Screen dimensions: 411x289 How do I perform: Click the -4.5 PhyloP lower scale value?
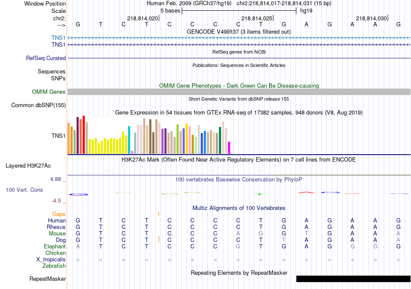56,201
